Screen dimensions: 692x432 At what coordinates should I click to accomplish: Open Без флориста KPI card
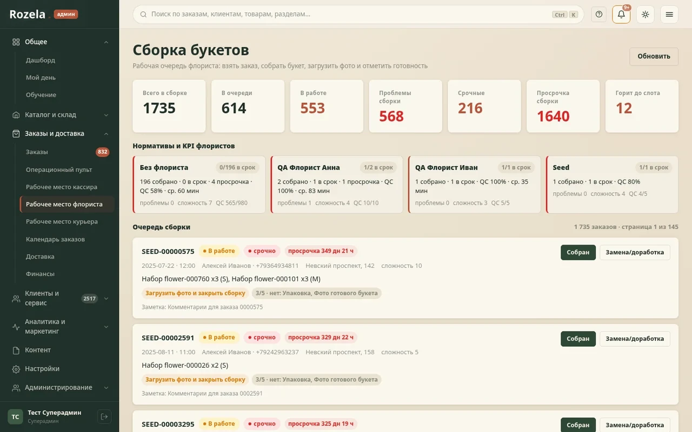(x=199, y=185)
